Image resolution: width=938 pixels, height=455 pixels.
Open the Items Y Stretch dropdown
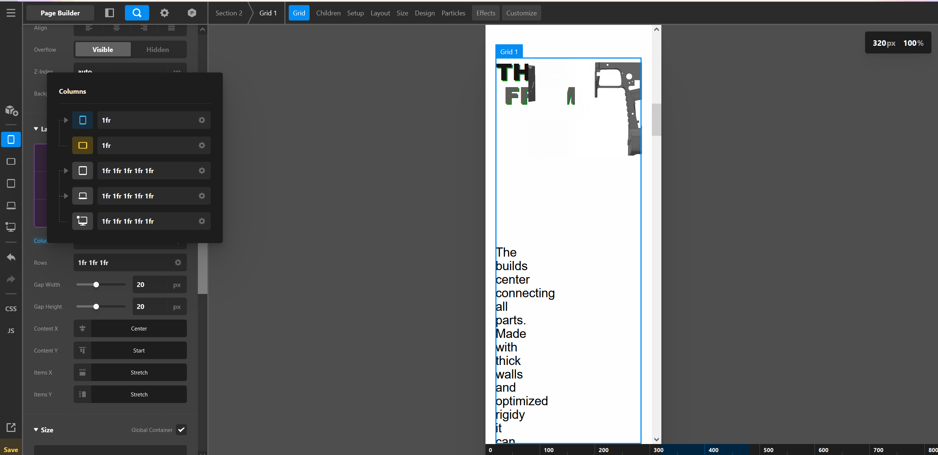(139, 394)
